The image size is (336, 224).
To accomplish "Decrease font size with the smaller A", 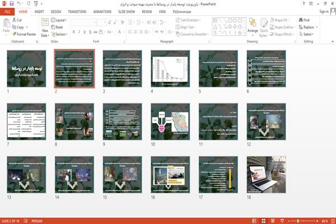I will coord(115,22).
